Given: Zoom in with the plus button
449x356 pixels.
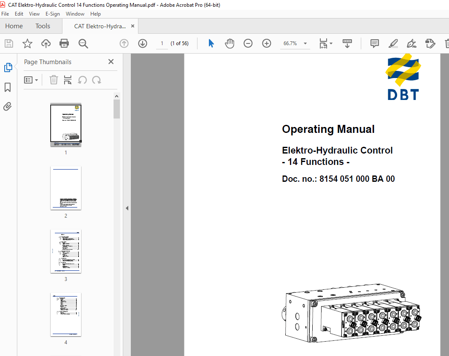Looking at the screenshot, I should pyautogui.click(x=267, y=43).
